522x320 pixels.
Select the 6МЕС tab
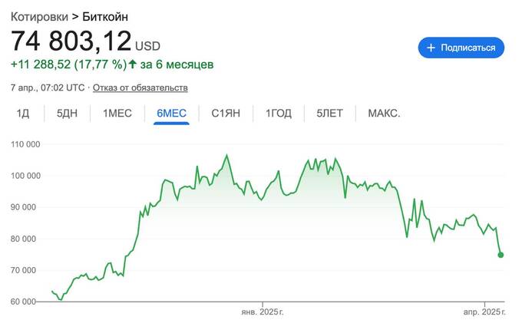click(x=171, y=114)
